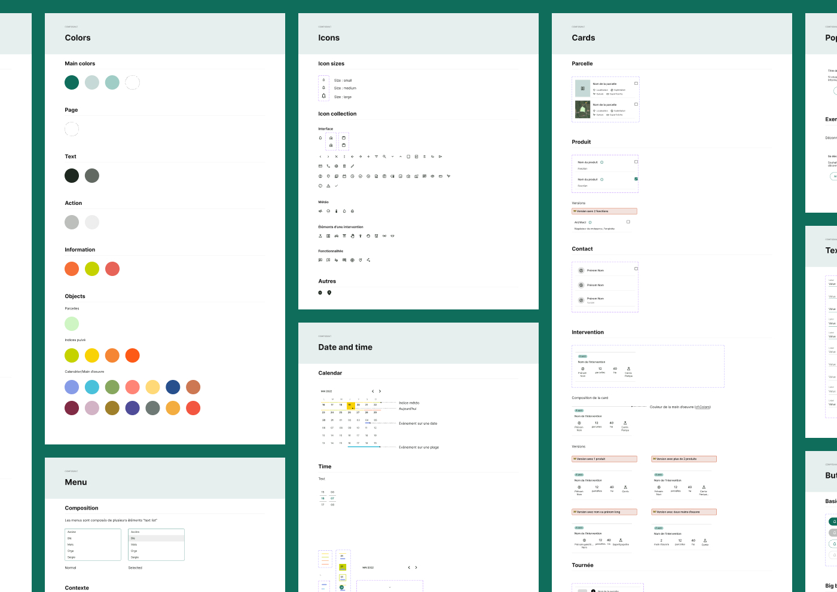Select the magnifier search icon

[384, 157]
